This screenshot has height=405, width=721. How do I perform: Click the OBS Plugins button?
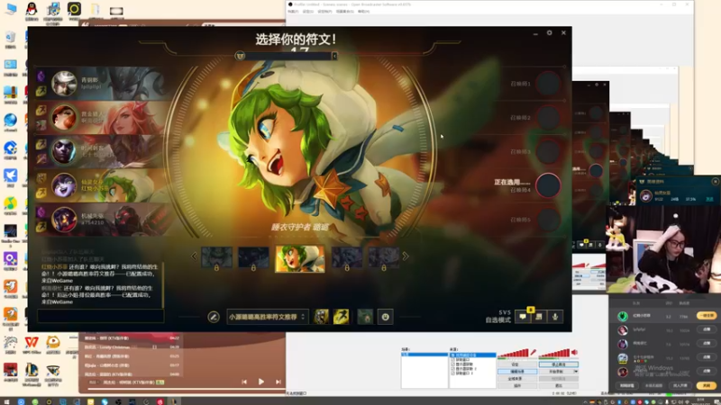click(516, 386)
